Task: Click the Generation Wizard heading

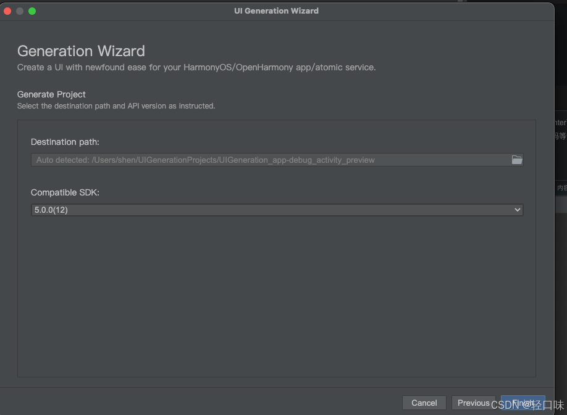Action: (81, 51)
